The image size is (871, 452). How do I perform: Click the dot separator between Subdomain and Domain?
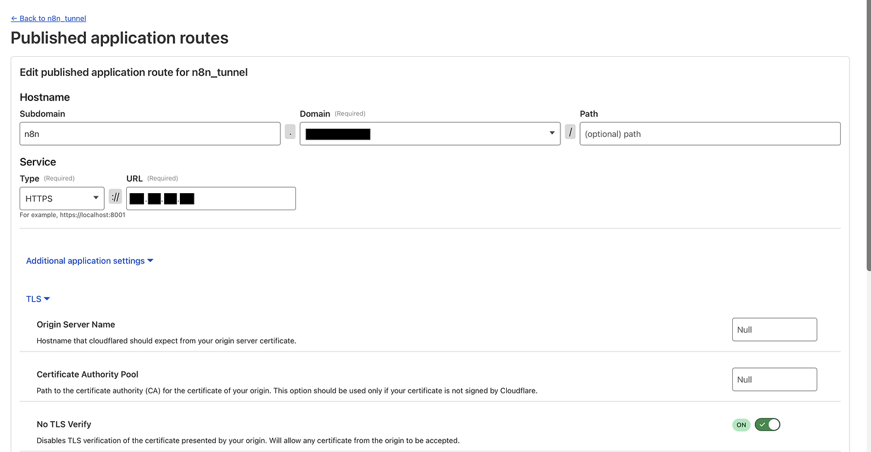point(290,132)
